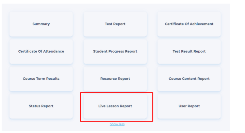The width and height of the screenshot is (245, 133).
Task: Click the "Resource Report" text label
Action: (x=115, y=79)
